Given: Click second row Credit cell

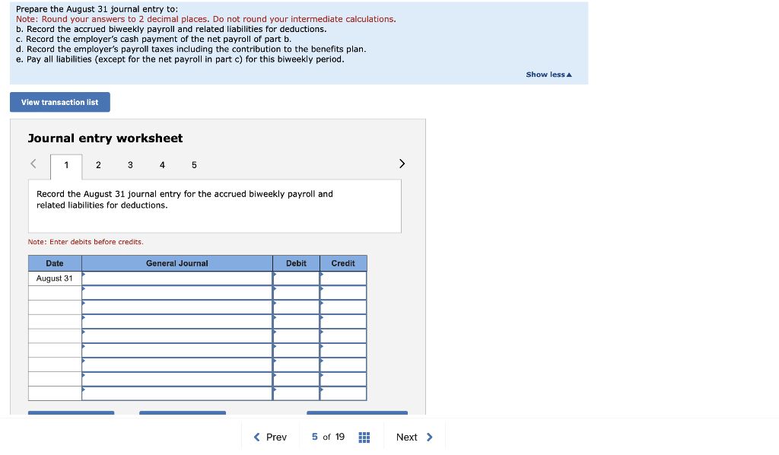Looking at the screenshot, I should 343,293.
